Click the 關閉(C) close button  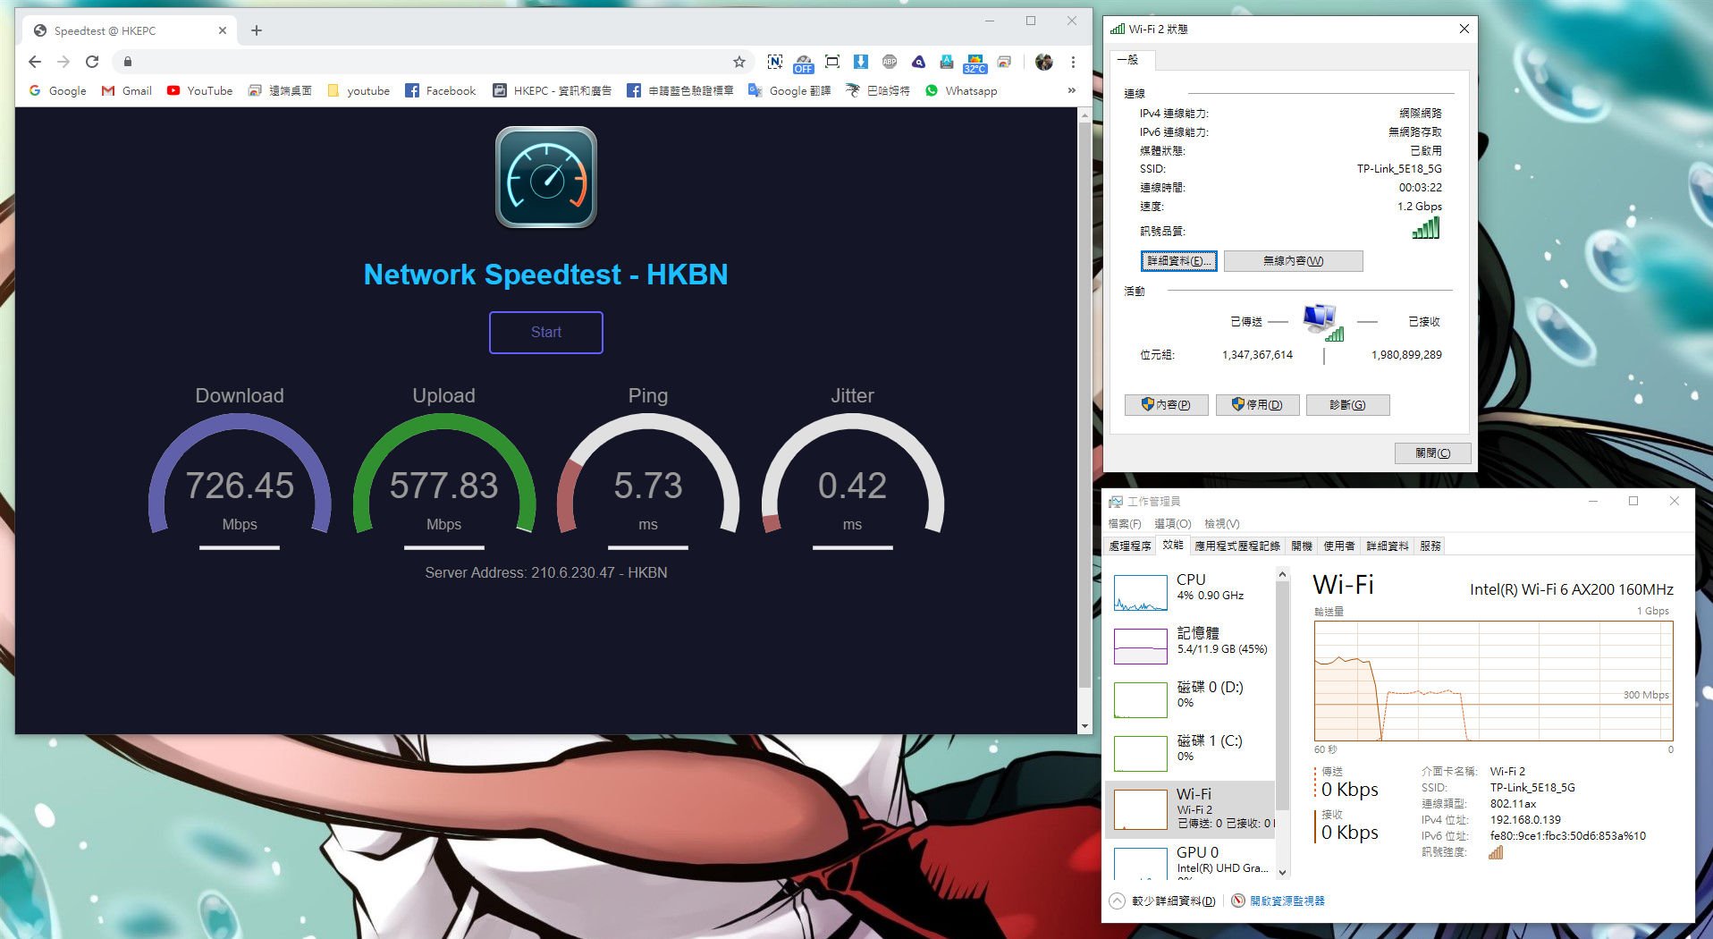pyautogui.click(x=1432, y=453)
